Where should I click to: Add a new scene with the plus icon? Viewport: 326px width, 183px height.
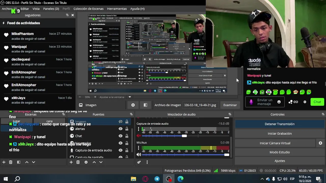(4, 162)
